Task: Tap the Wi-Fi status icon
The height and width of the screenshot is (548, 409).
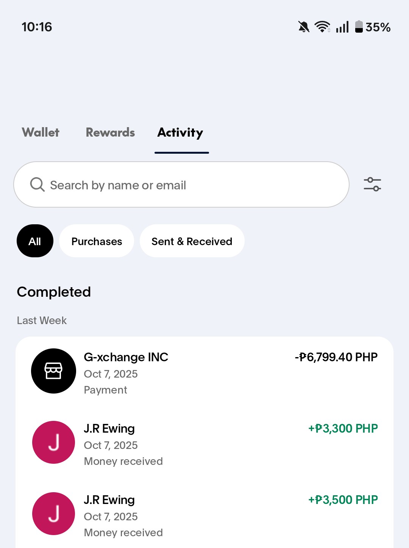Action: [322, 27]
